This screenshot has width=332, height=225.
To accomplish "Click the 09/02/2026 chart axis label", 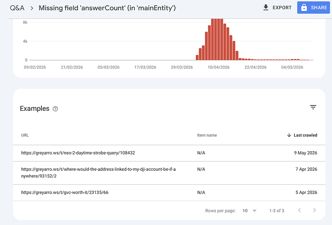I will click(x=35, y=67).
